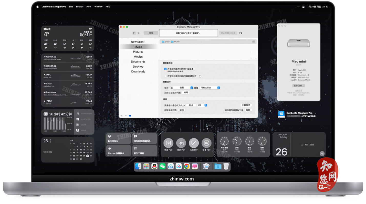Uncheck 將刪除的重複項移至廢紙簍 checkbox
Viewport: 366px width, 204px height.
(165, 69)
